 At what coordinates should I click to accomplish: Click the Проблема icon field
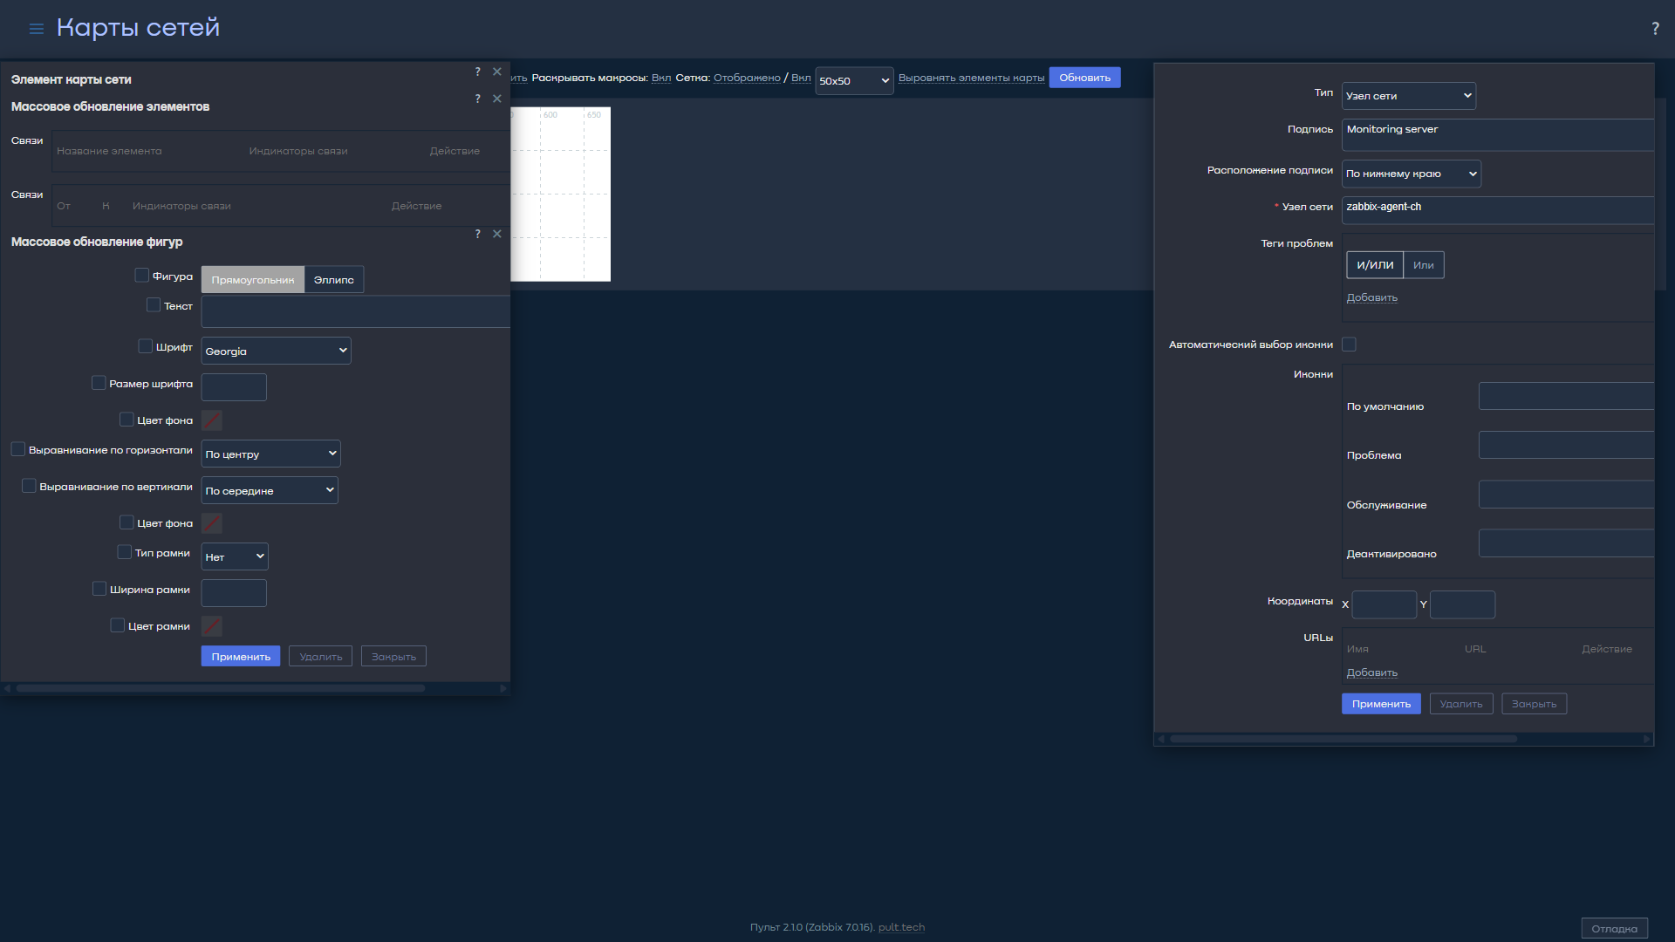click(1566, 445)
